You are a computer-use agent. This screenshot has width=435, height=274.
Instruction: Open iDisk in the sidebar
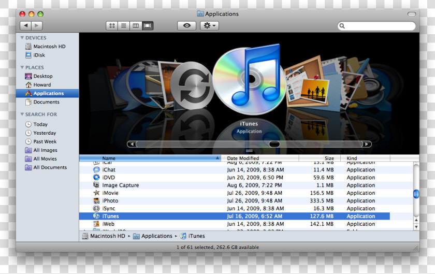tap(47, 55)
